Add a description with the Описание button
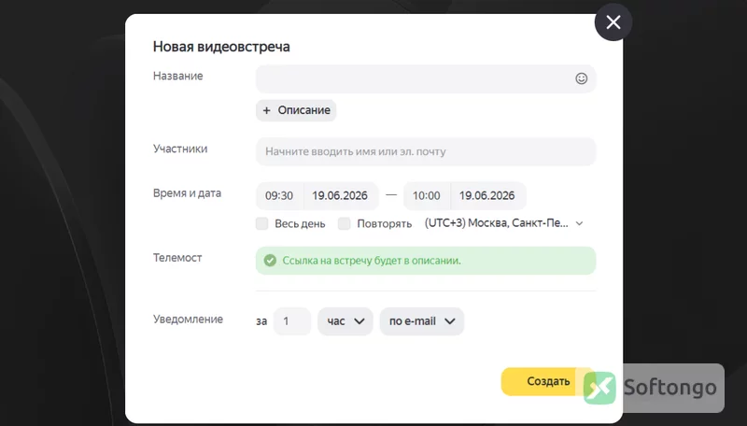 pos(296,110)
